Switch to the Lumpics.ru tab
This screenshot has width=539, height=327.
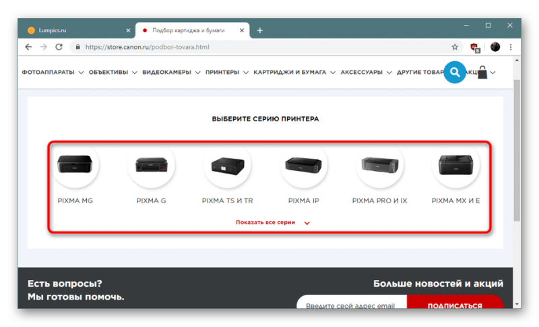pos(78,30)
